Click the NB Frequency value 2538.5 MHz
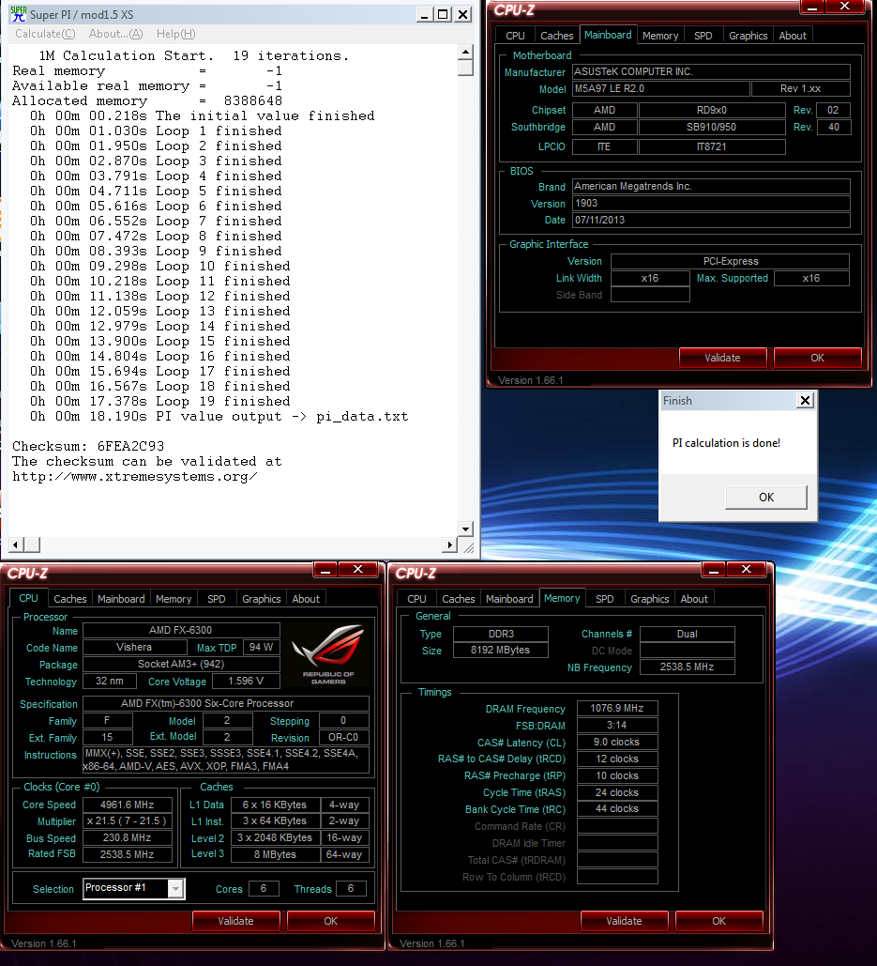 [687, 667]
